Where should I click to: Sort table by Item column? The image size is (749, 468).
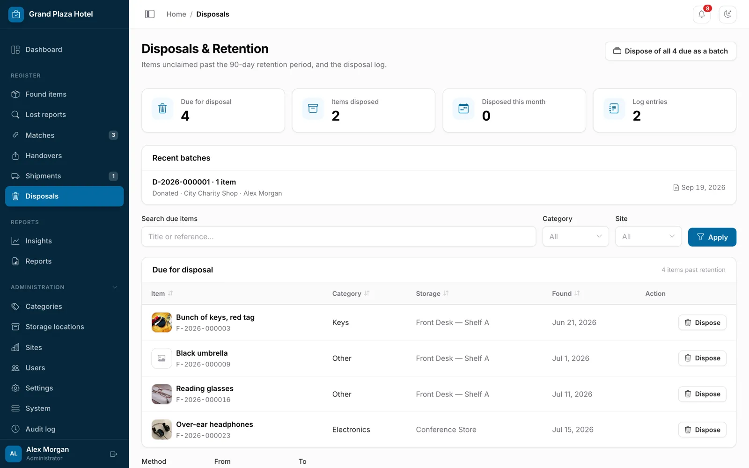(x=162, y=293)
